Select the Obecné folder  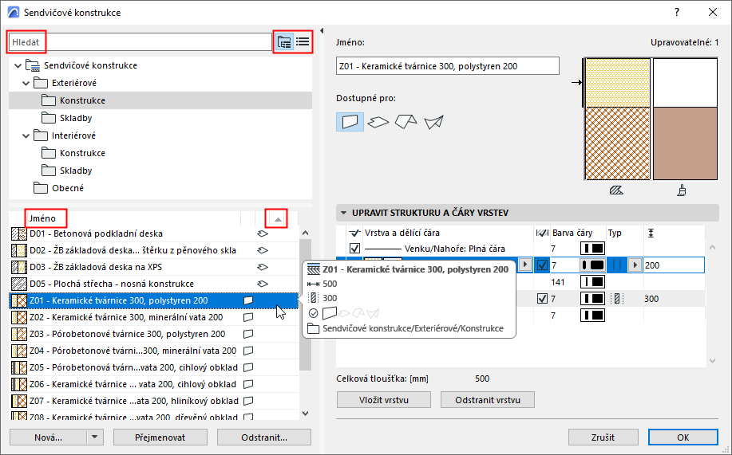pyautogui.click(x=160, y=188)
